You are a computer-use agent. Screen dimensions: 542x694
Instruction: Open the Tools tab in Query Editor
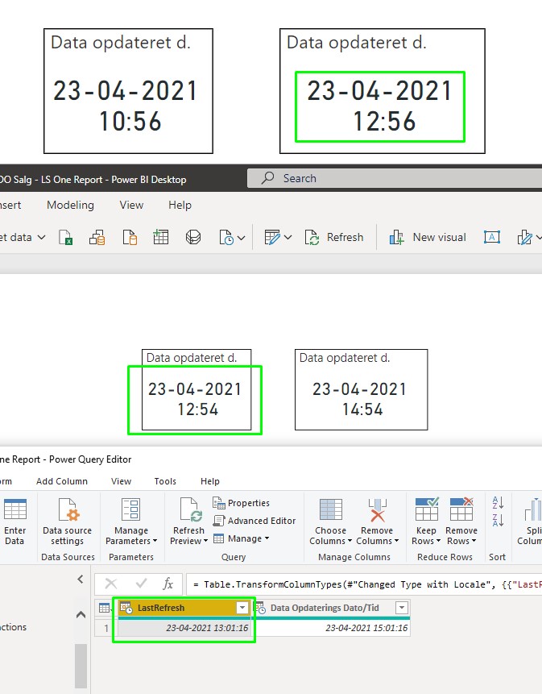pos(165,481)
